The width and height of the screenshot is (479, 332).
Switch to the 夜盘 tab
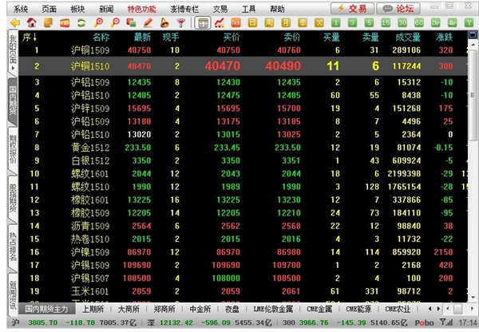click(232, 309)
